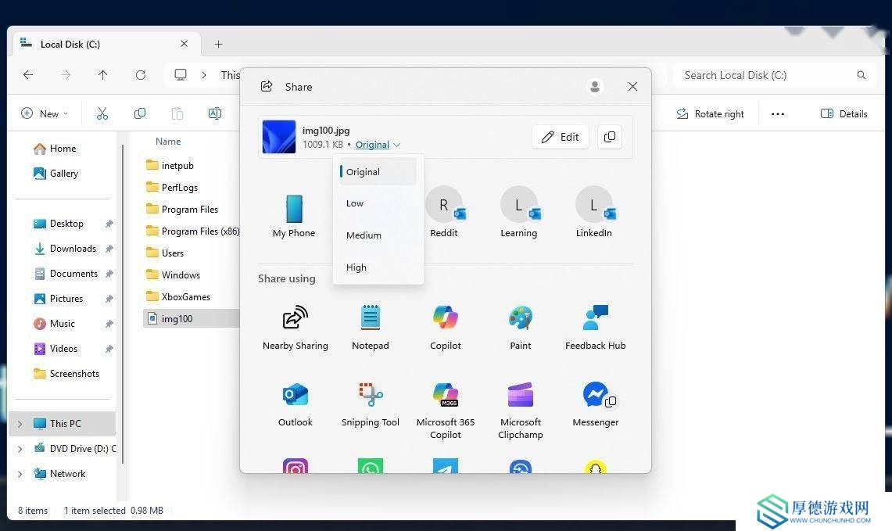Viewport: 892px width, 531px height.
Task: Toggle the Details pane button
Action: 844,114
